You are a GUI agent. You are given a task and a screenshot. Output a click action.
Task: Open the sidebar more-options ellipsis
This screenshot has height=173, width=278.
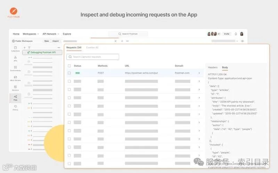click(x=59, y=48)
